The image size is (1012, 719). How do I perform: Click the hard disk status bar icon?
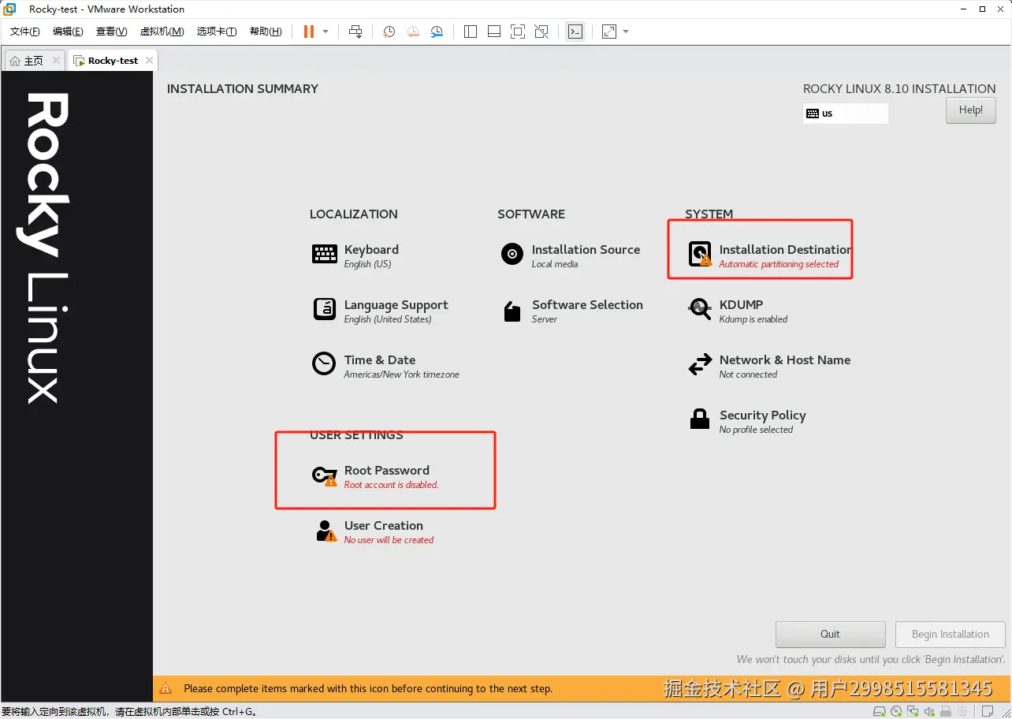click(880, 711)
